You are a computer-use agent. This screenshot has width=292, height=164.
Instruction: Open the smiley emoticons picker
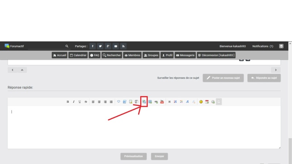201,102
